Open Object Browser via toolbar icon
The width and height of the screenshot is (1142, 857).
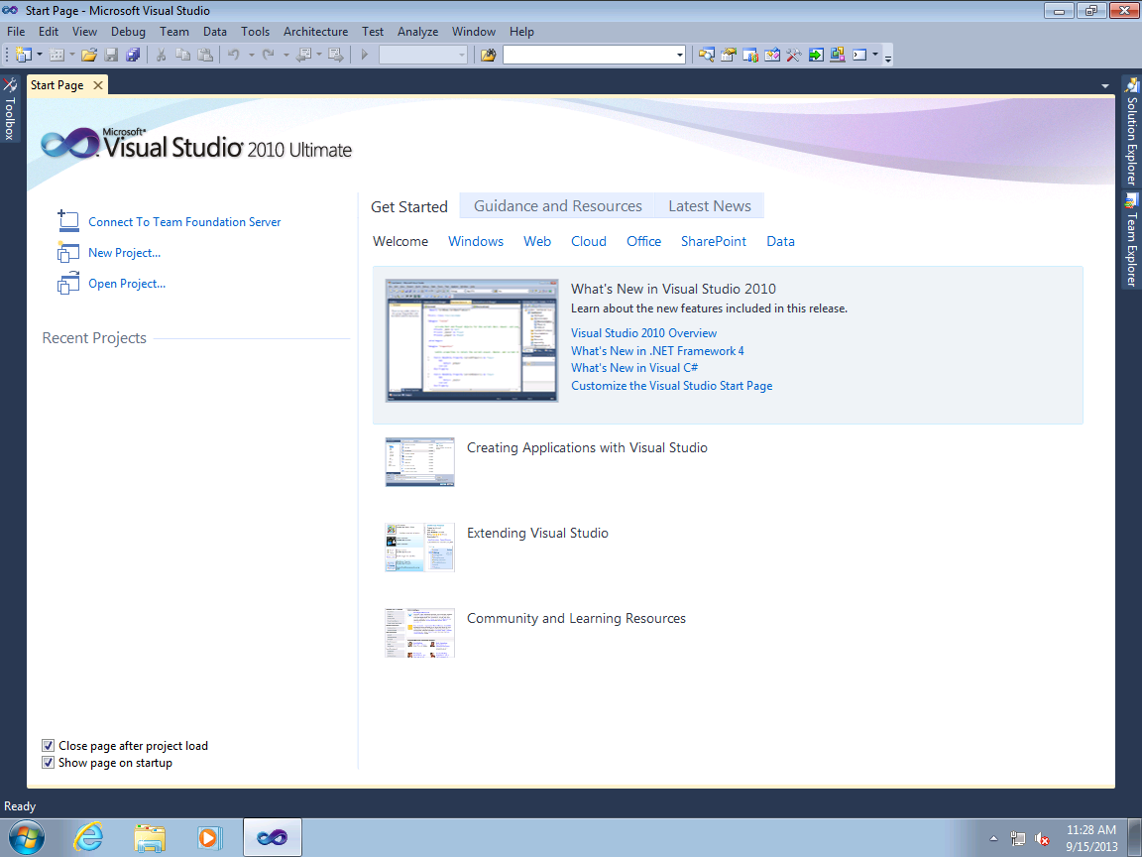tap(772, 55)
